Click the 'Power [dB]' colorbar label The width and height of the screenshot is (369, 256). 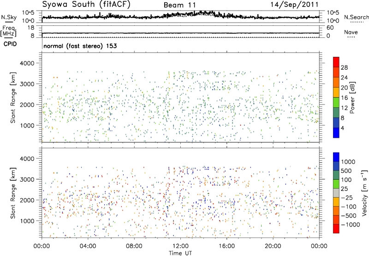pyautogui.click(x=352, y=98)
